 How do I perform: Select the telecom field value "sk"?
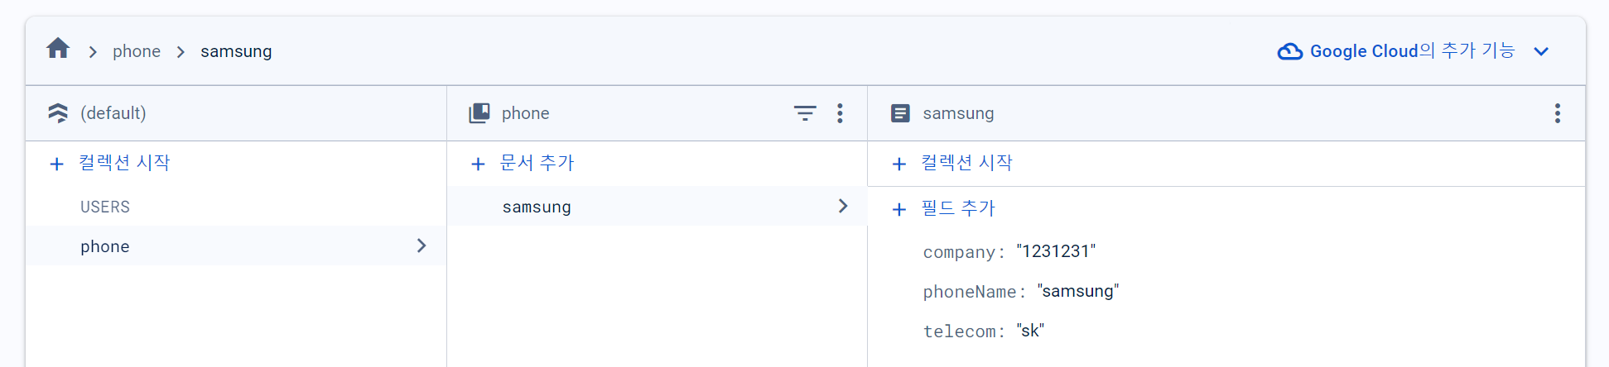click(1030, 331)
